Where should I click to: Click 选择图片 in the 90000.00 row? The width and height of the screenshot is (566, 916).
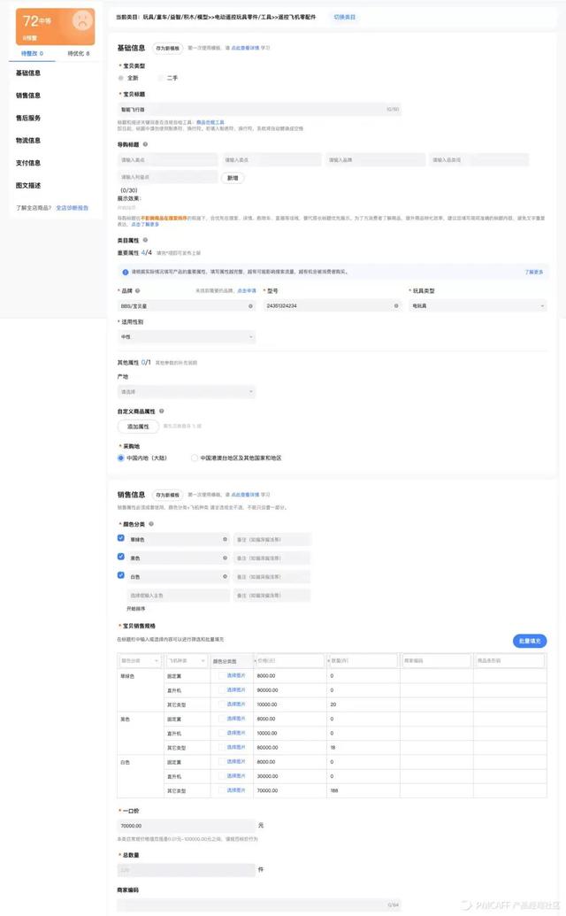[236, 690]
